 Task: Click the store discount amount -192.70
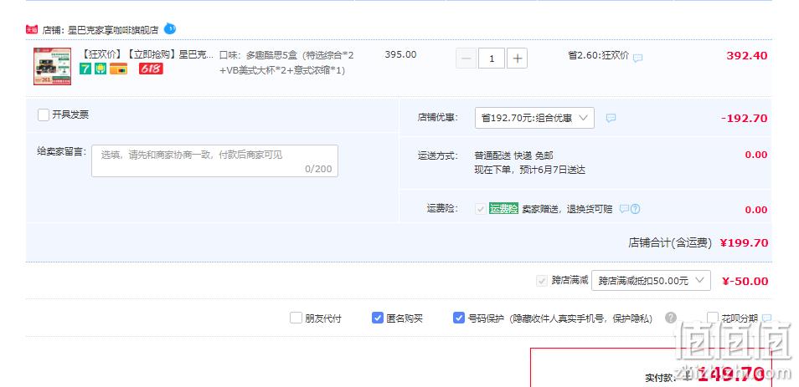click(x=744, y=119)
